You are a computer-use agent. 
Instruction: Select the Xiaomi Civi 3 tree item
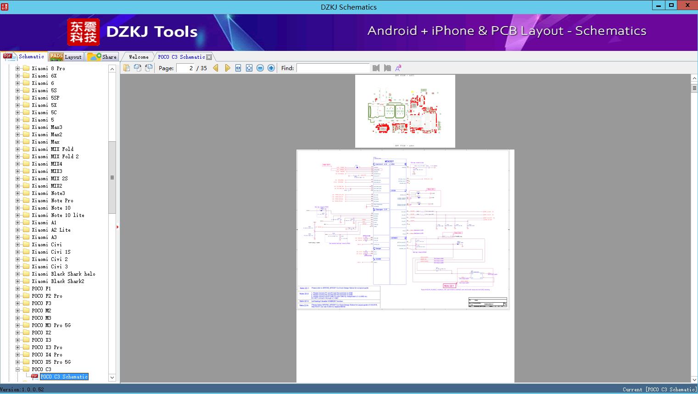click(50, 266)
